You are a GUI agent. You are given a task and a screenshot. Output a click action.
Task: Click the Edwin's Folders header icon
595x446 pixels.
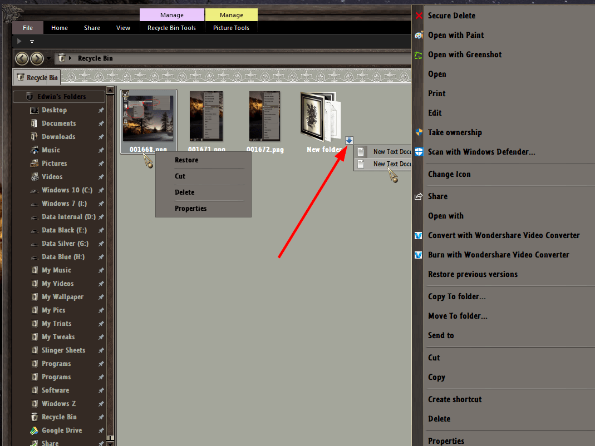click(29, 97)
